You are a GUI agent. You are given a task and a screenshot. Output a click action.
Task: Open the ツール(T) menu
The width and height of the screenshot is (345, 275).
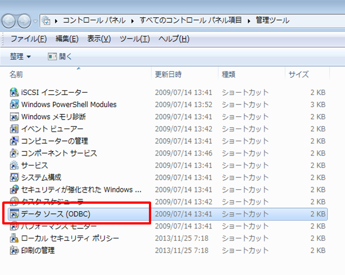(134, 39)
